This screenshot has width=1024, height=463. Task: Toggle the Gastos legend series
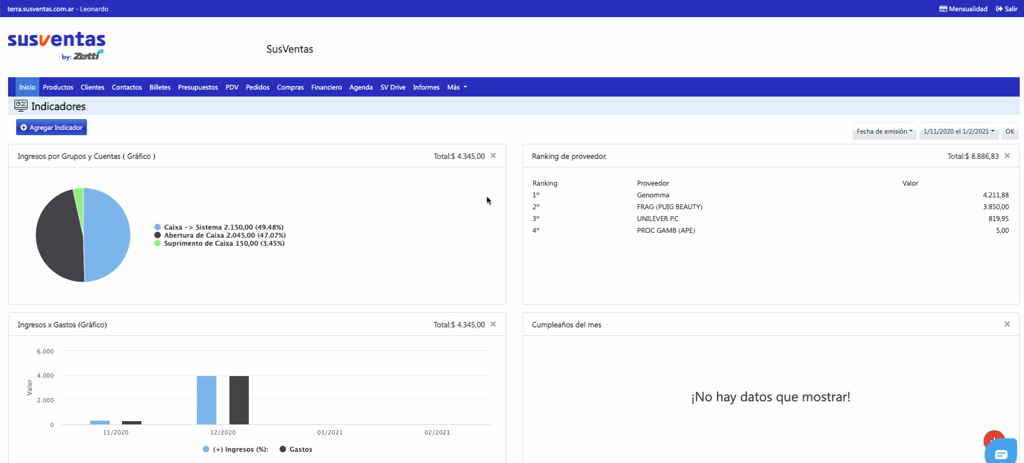pos(296,449)
